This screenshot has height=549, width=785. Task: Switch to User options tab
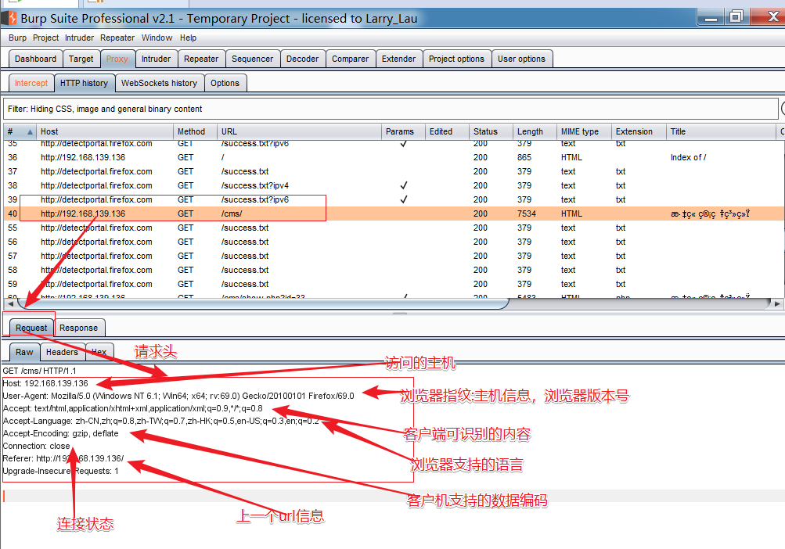click(x=522, y=59)
